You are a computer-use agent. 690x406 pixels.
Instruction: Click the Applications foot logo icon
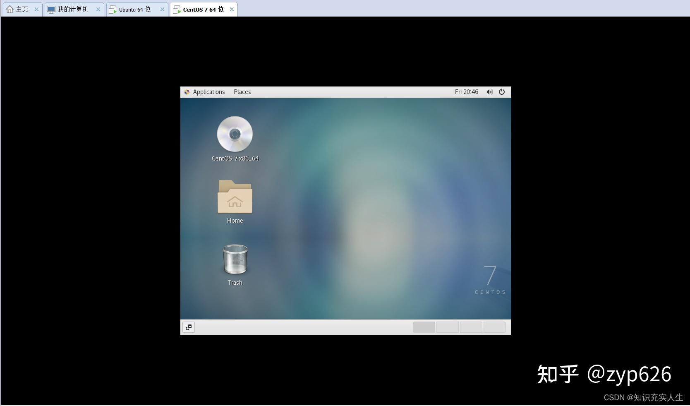pos(187,92)
